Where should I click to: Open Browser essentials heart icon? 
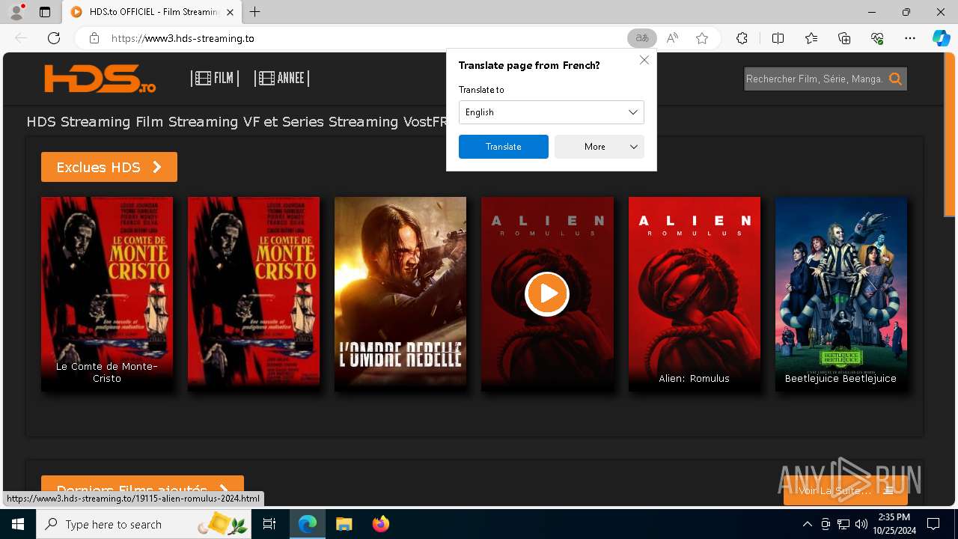[877, 38]
